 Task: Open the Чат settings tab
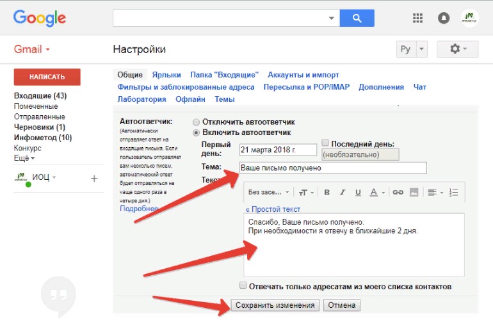420,87
